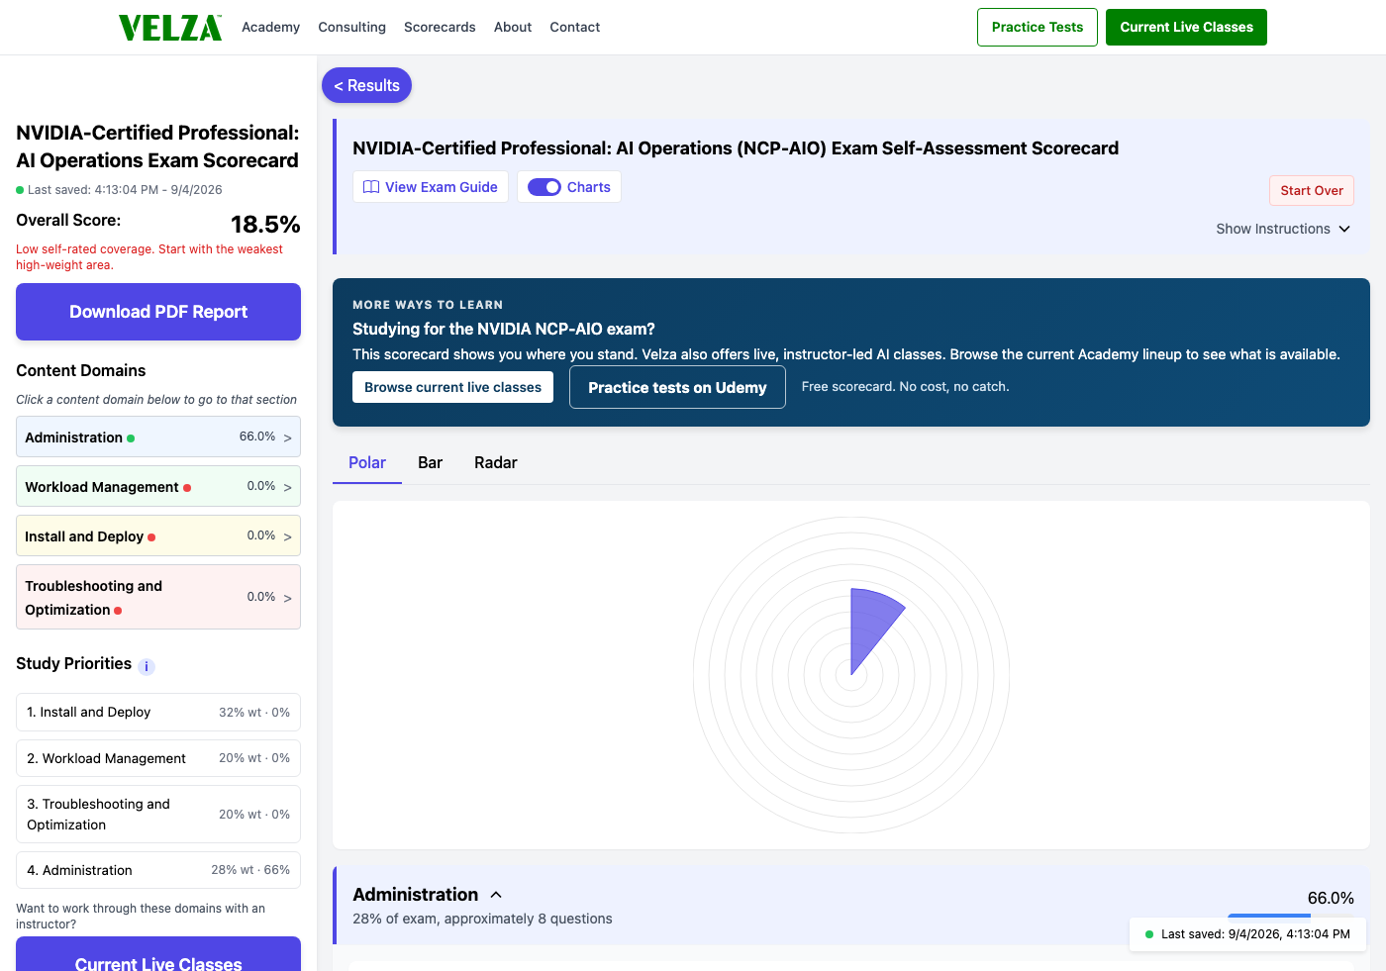This screenshot has height=971, width=1386.
Task: Open the Scorecards menu item
Action: click(x=440, y=27)
